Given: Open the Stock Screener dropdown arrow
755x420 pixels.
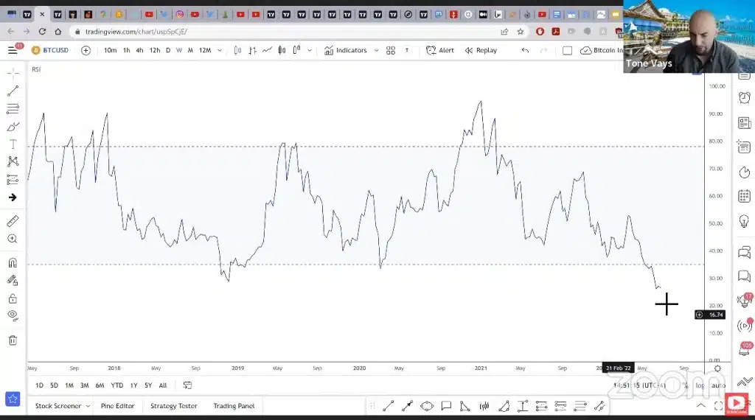Looking at the screenshot, I should pos(88,406).
